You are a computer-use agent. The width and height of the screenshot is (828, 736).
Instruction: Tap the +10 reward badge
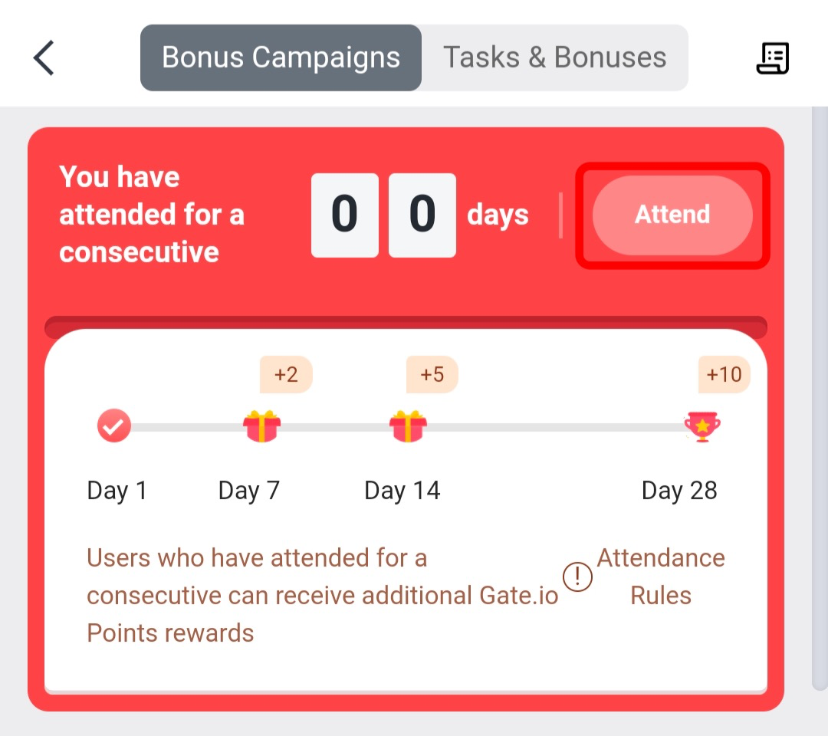click(x=724, y=375)
